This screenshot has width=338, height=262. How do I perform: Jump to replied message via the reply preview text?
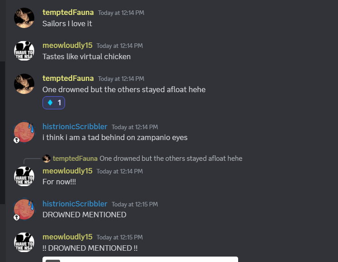[x=171, y=159]
